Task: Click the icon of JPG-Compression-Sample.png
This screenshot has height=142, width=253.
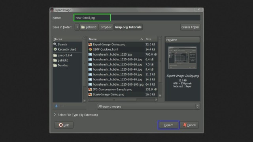Action: click(x=90, y=90)
